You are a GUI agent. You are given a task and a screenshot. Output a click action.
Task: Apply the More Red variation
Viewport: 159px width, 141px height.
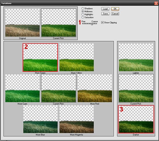click(x=95, y=88)
